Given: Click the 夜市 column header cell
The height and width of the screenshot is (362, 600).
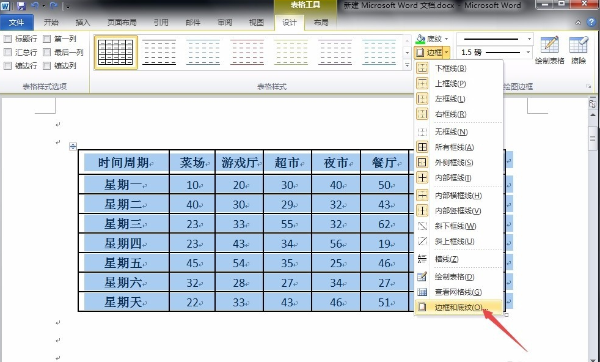Looking at the screenshot, I should (336, 163).
